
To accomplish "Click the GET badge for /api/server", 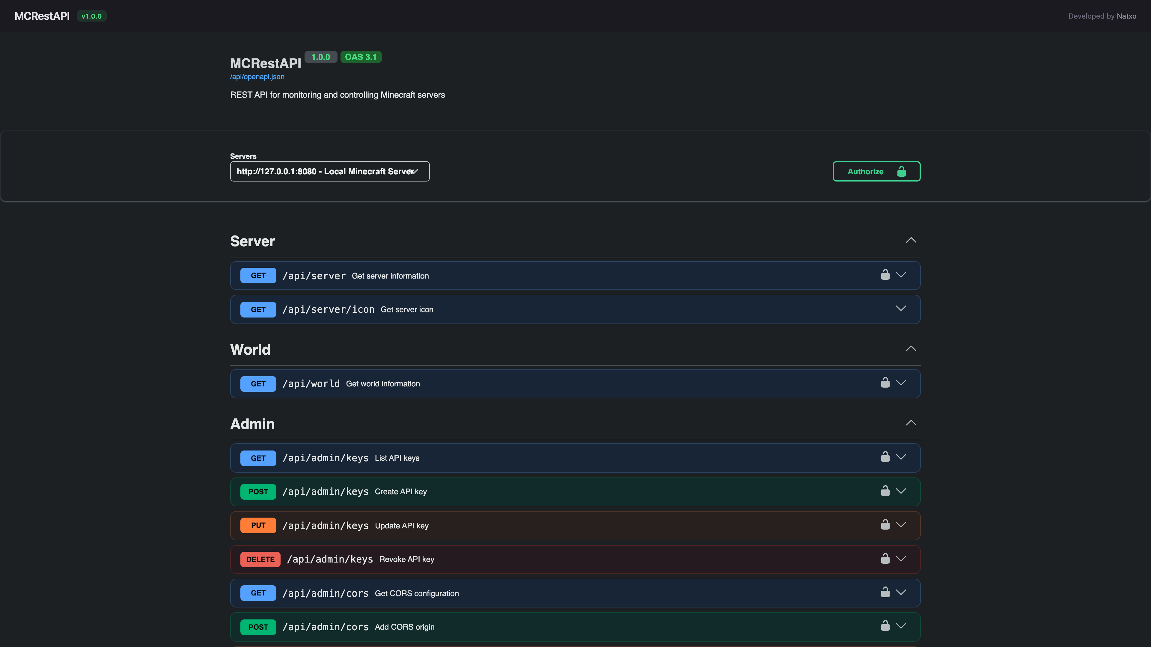I will (x=258, y=276).
